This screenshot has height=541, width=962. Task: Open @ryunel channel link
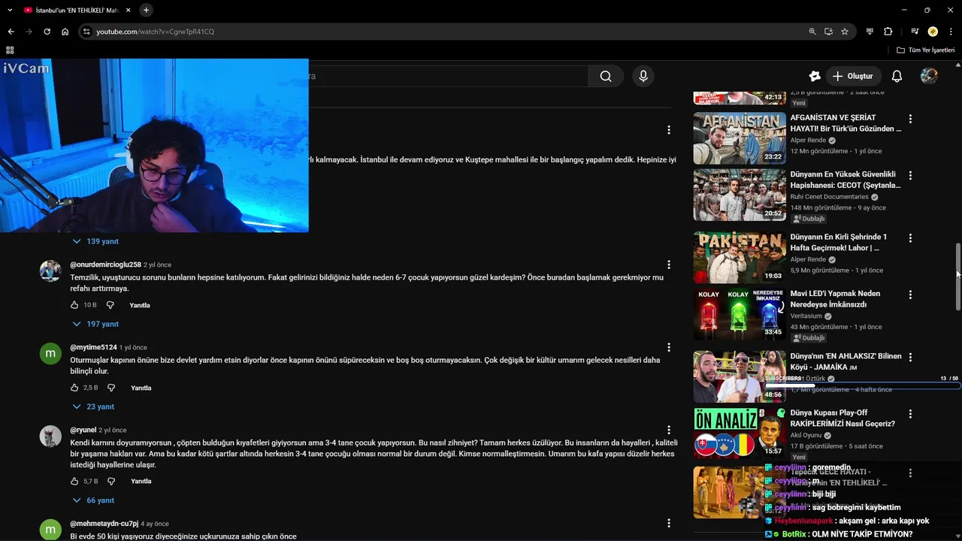point(83,430)
